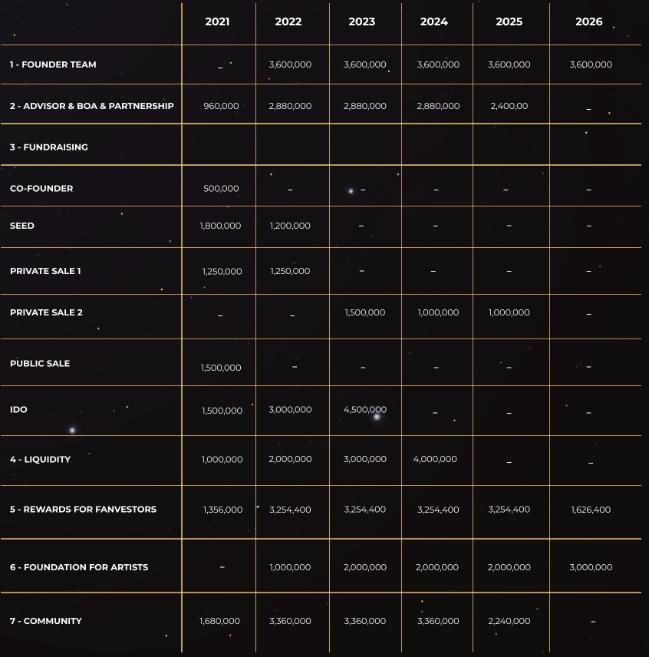The image size is (649, 657).
Task: Select the 2026 column header
Action: [x=588, y=21]
